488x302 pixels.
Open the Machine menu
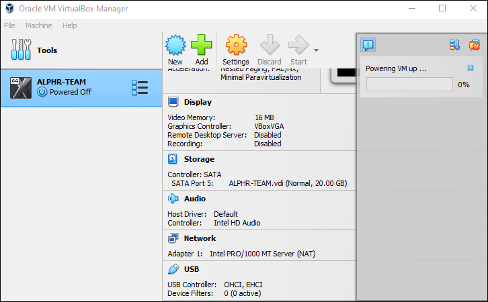[38, 26]
